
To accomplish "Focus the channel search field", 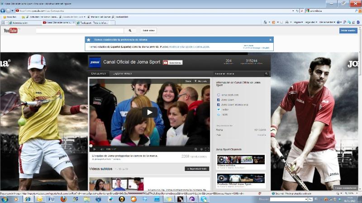I will [239, 74].
